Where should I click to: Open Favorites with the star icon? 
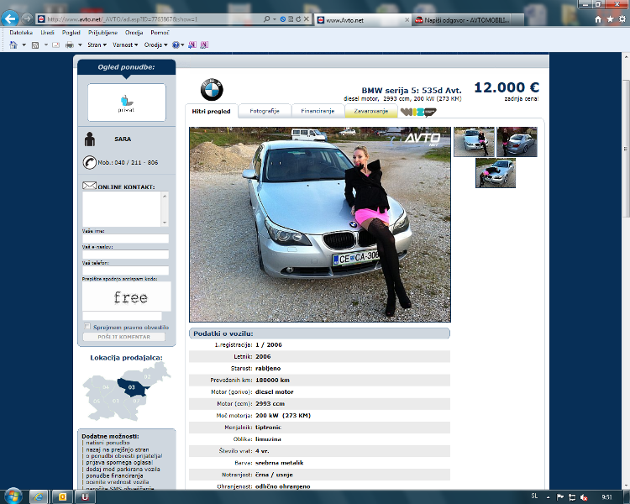[x=610, y=18]
